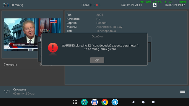Click the 60 минут channel logo icon

(x=6, y=5)
